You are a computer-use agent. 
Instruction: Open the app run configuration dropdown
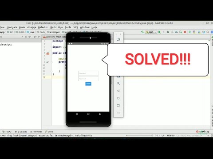[x=151, y=32]
